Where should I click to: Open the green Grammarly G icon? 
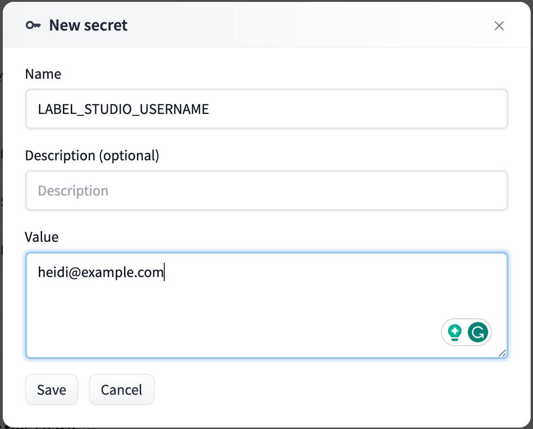point(478,332)
